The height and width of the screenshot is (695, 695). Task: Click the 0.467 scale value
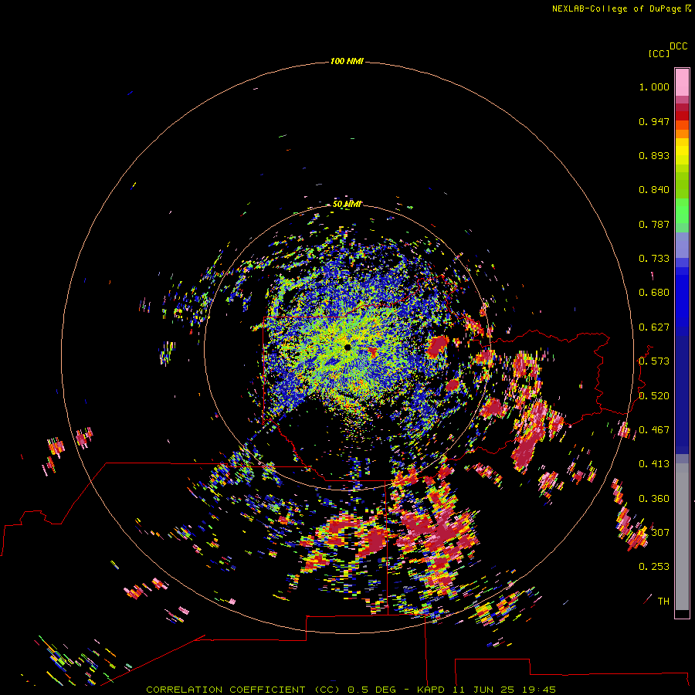[x=654, y=430]
